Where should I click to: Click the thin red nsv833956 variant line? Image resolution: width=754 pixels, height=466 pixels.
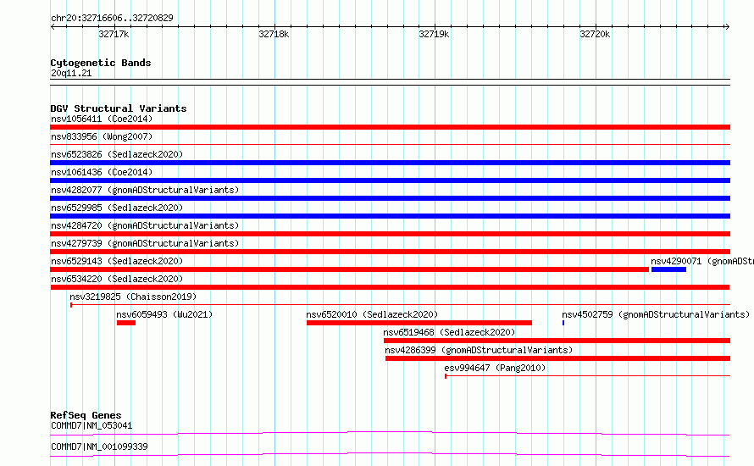[390, 144]
